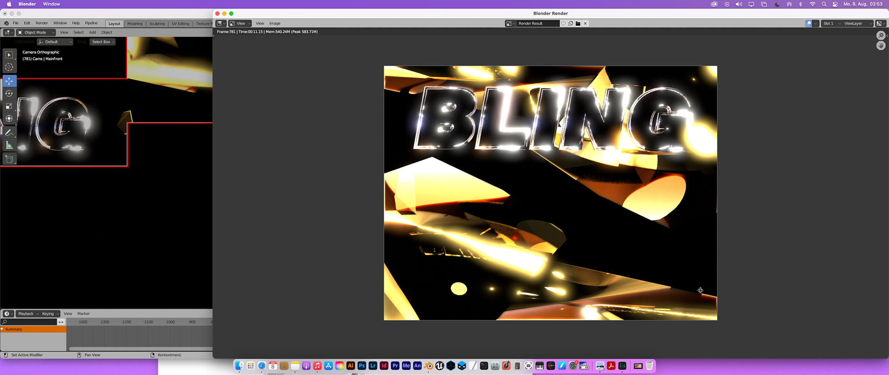Open the Render menu
The image size is (889, 375).
[42, 23]
